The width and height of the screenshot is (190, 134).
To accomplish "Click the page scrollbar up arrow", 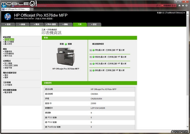I will 188,14.
